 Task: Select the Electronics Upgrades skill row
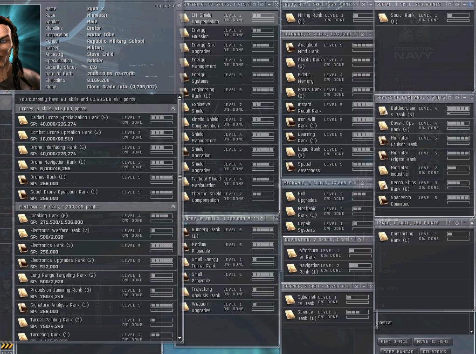[96, 263]
